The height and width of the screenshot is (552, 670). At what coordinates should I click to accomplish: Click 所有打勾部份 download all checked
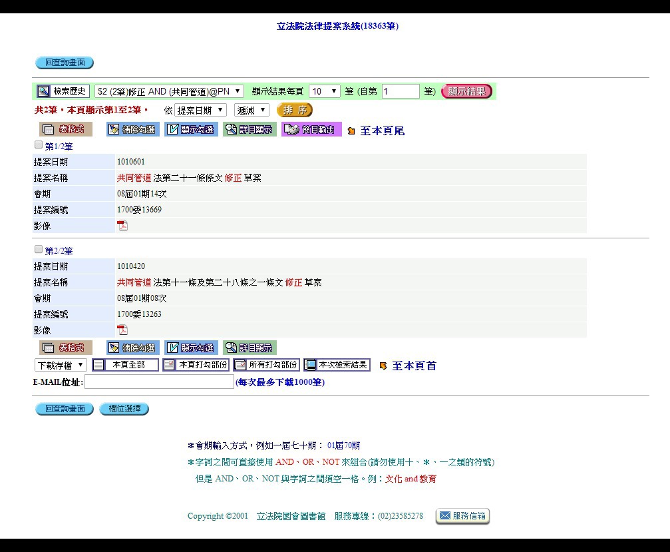click(x=267, y=365)
